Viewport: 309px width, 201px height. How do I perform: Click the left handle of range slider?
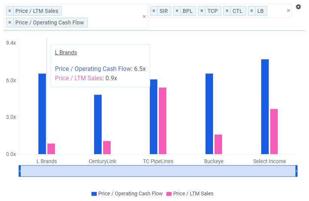coord(20,171)
